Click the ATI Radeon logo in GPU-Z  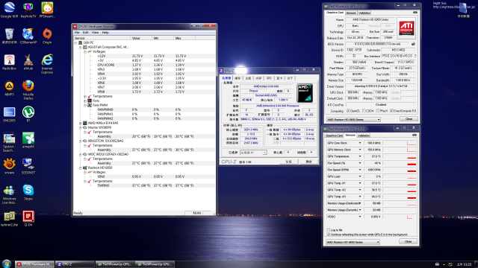(406, 28)
